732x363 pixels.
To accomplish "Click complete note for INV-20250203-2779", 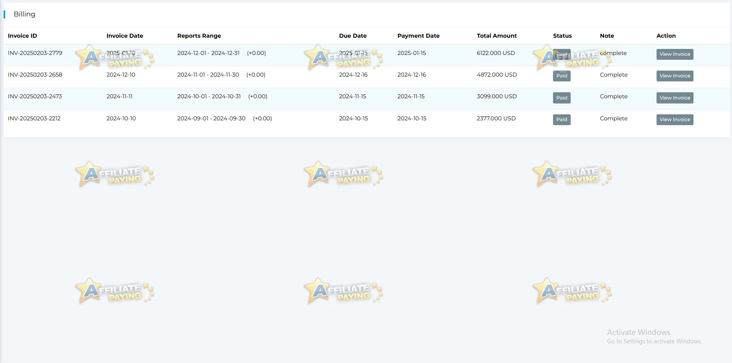I will click(613, 53).
